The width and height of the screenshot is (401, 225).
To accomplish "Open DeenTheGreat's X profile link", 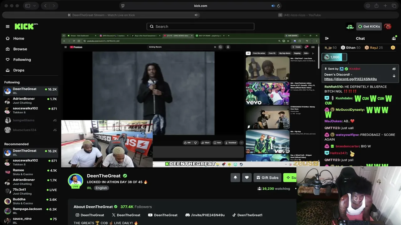I will point(126,215).
